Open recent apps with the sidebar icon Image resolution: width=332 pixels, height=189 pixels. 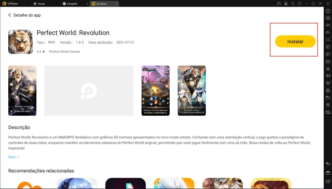328,182
